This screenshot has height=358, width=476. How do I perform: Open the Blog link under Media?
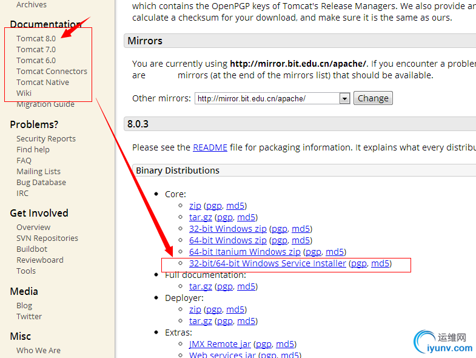pos(24,306)
